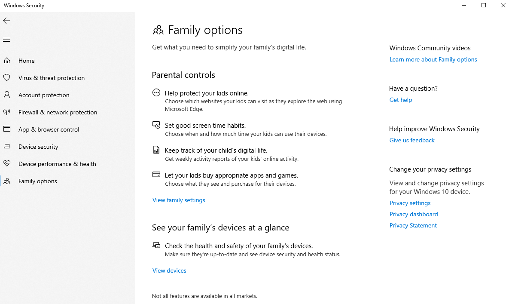Open the Privacy dashboard
Screen dimensions: 509x304
pyautogui.click(x=414, y=214)
